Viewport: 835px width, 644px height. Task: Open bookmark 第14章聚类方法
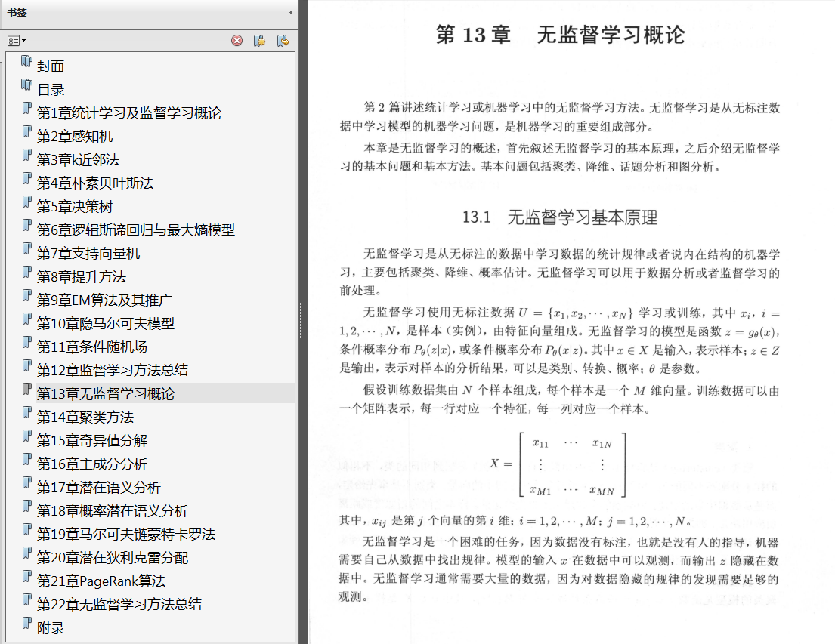coord(85,418)
